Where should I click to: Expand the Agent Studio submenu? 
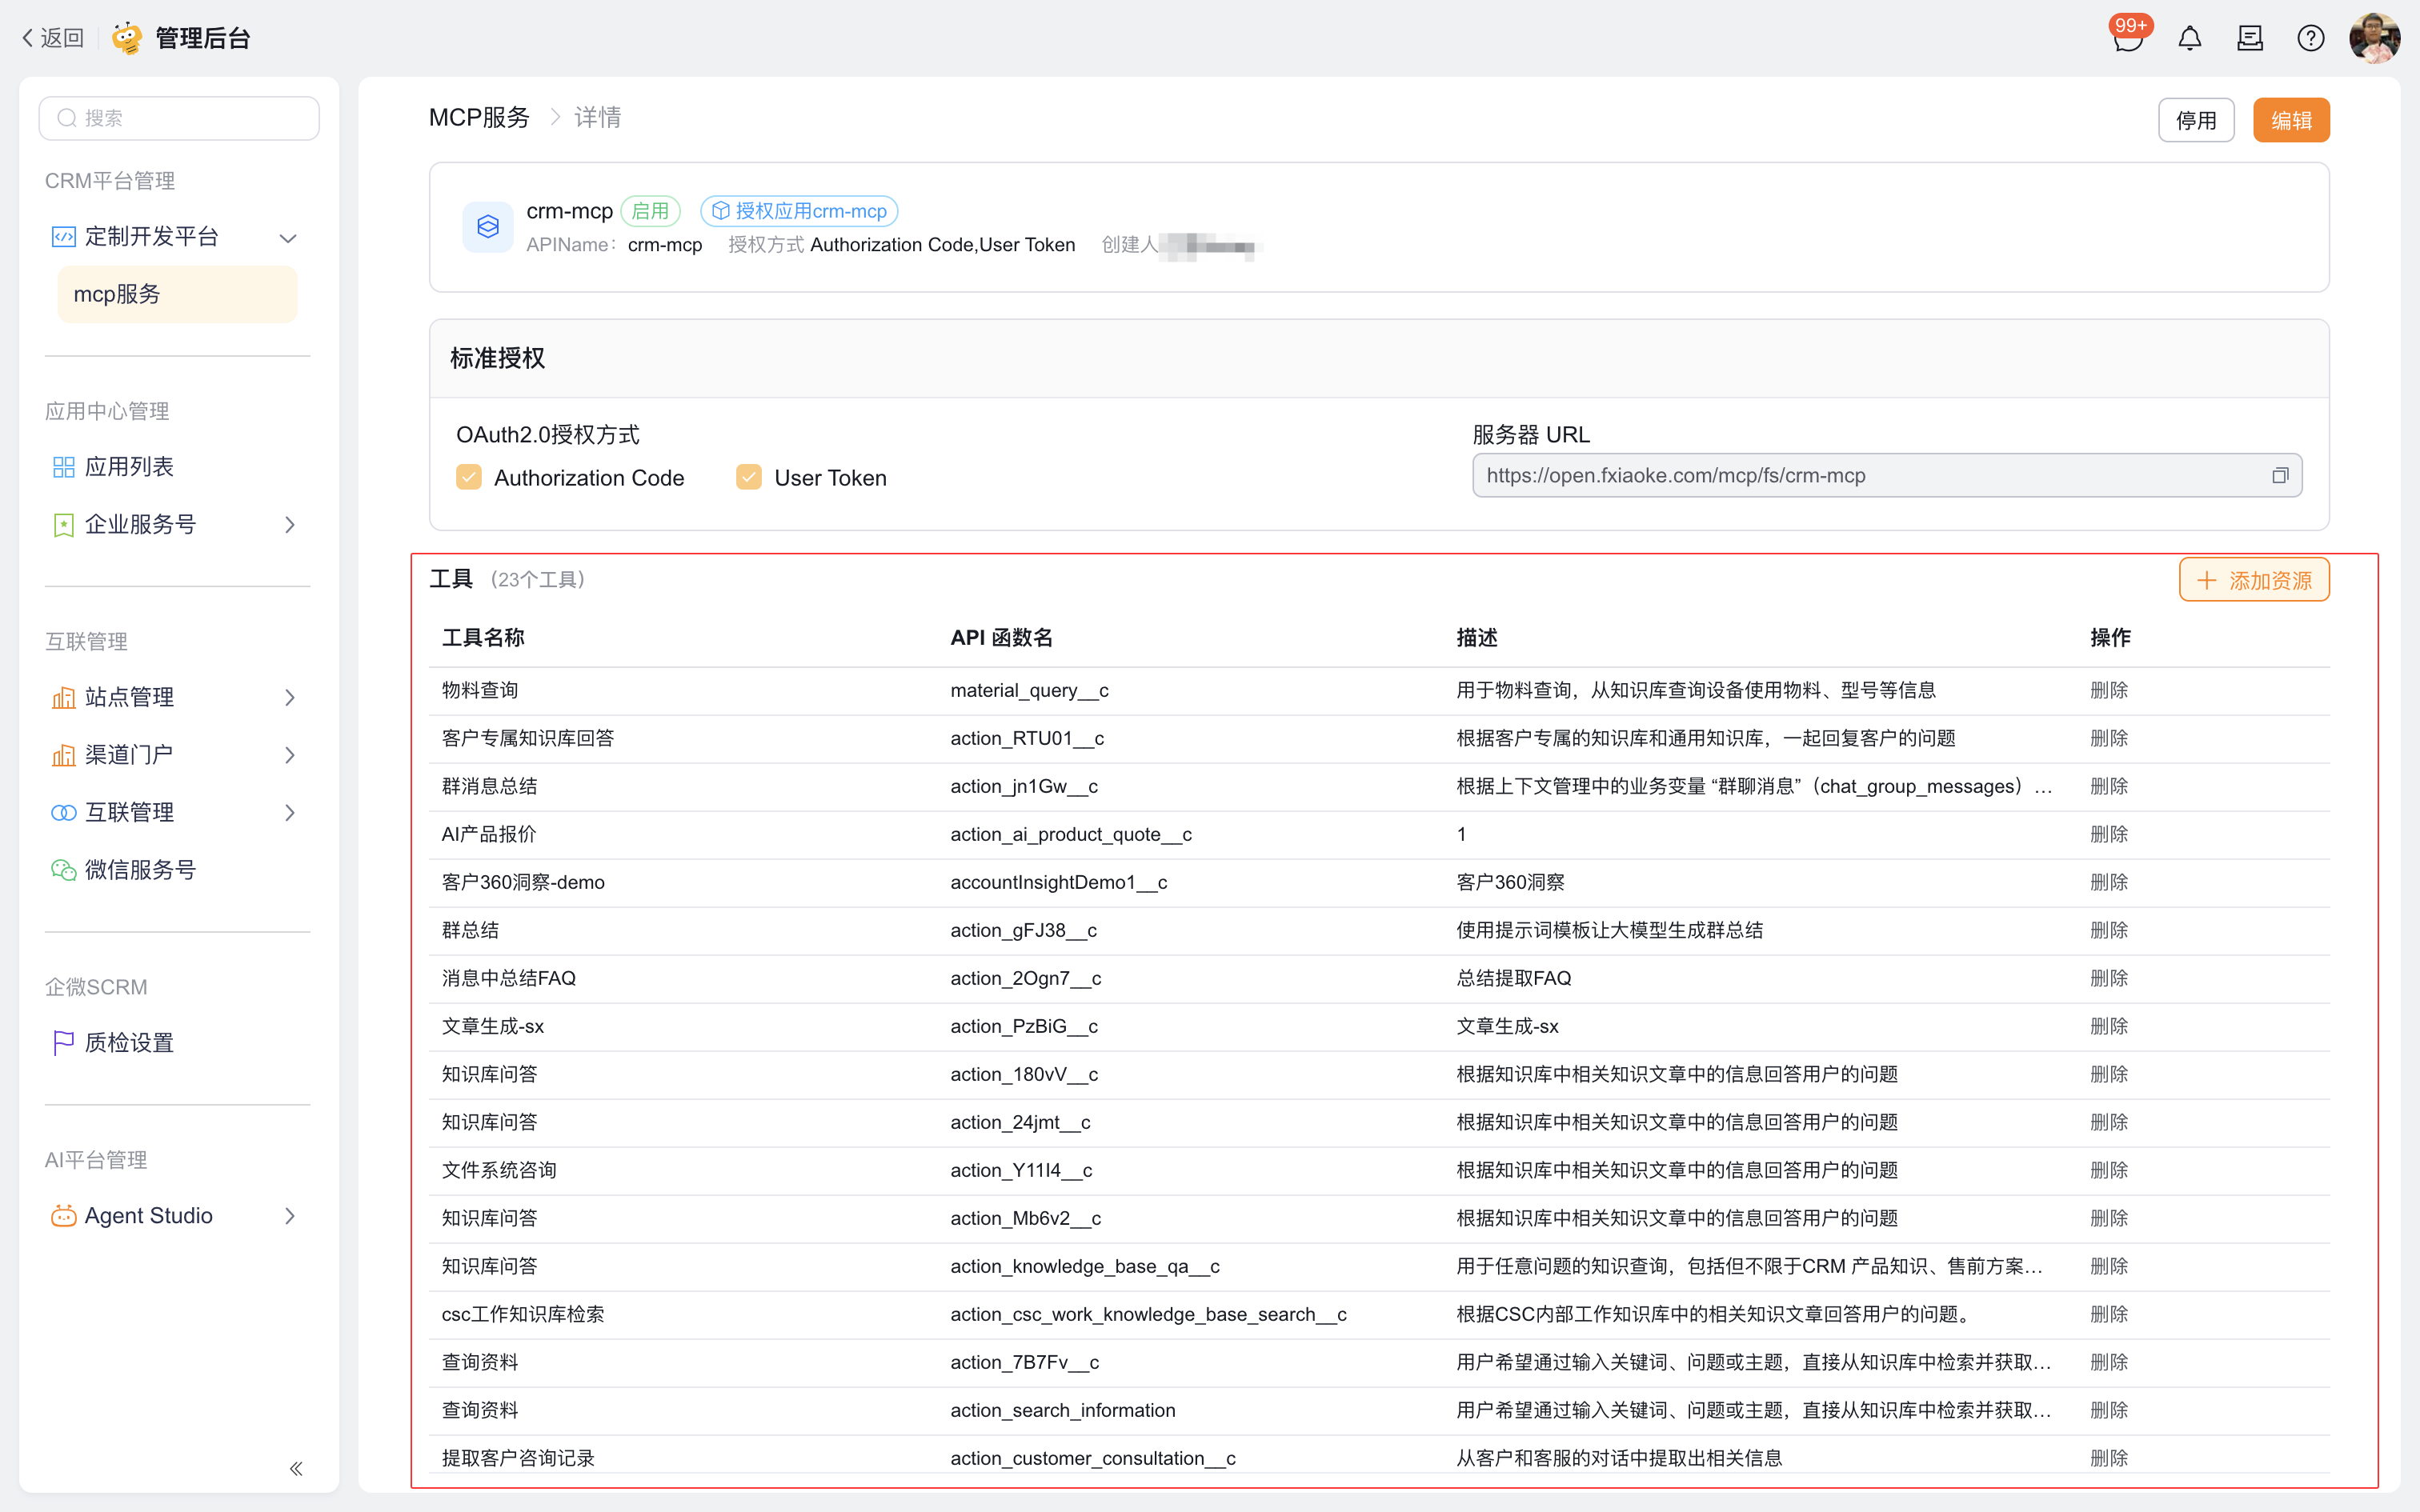pos(290,1216)
